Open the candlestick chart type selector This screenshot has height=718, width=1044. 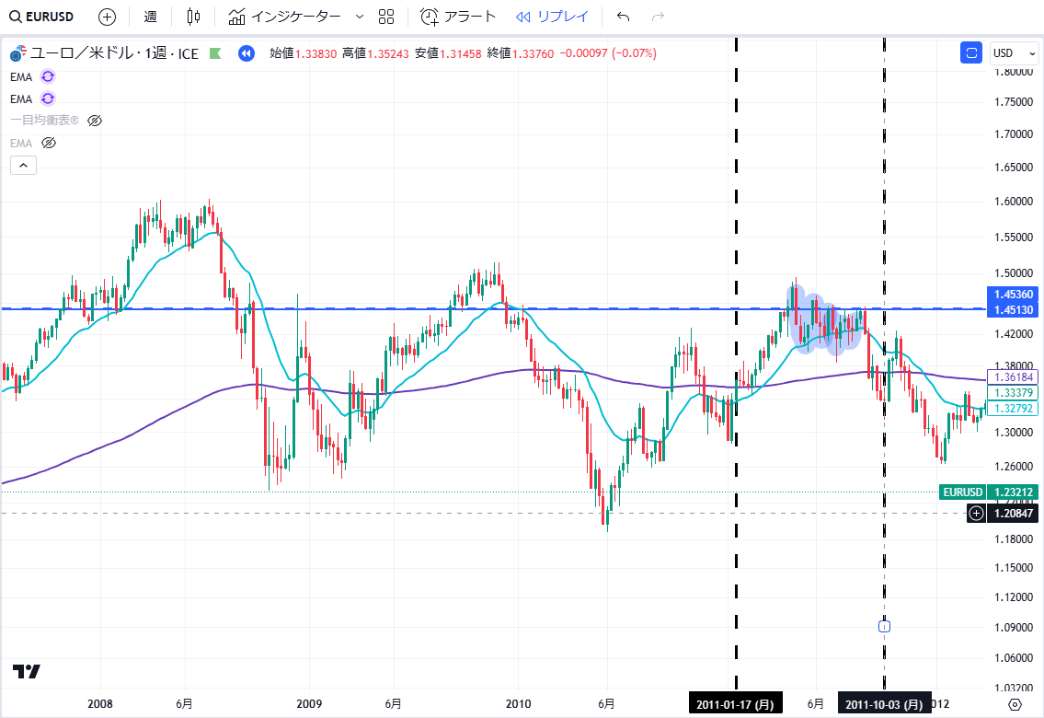click(x=192, y=17)
